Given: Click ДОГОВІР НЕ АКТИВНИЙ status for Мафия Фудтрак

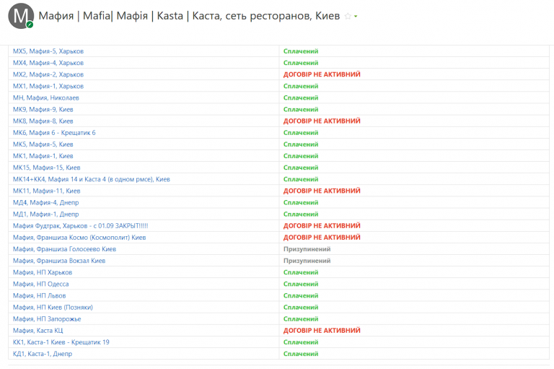Looking at the screenshot, I should point(322,226).
